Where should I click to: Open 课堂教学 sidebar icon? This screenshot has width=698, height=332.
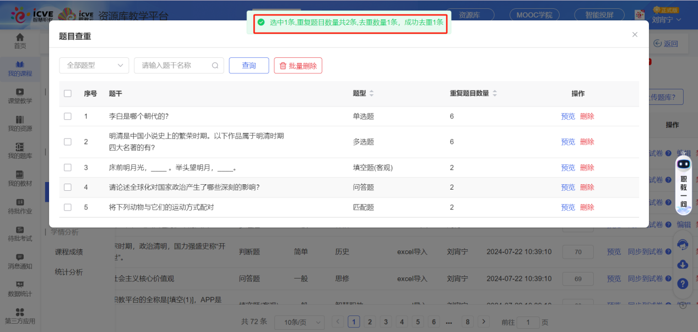[x=20, y=92]
